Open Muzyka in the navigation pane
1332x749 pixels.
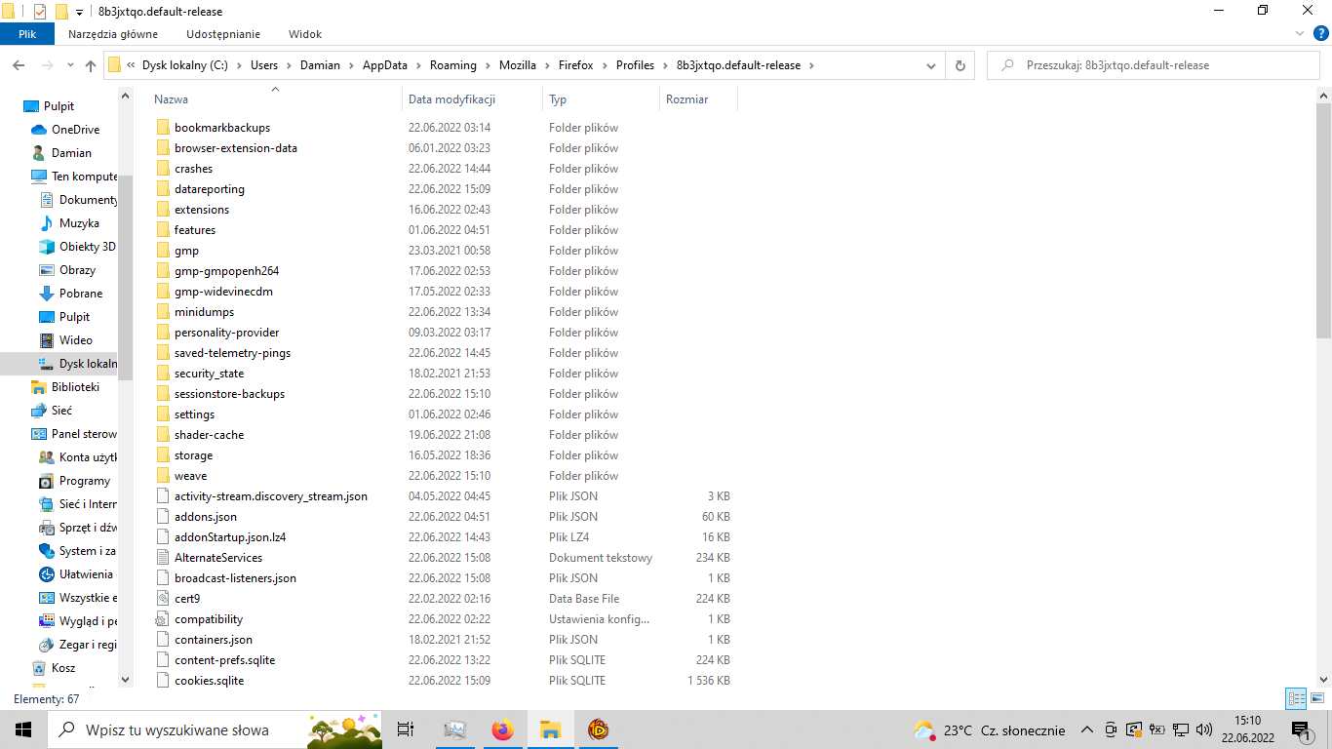78,223
